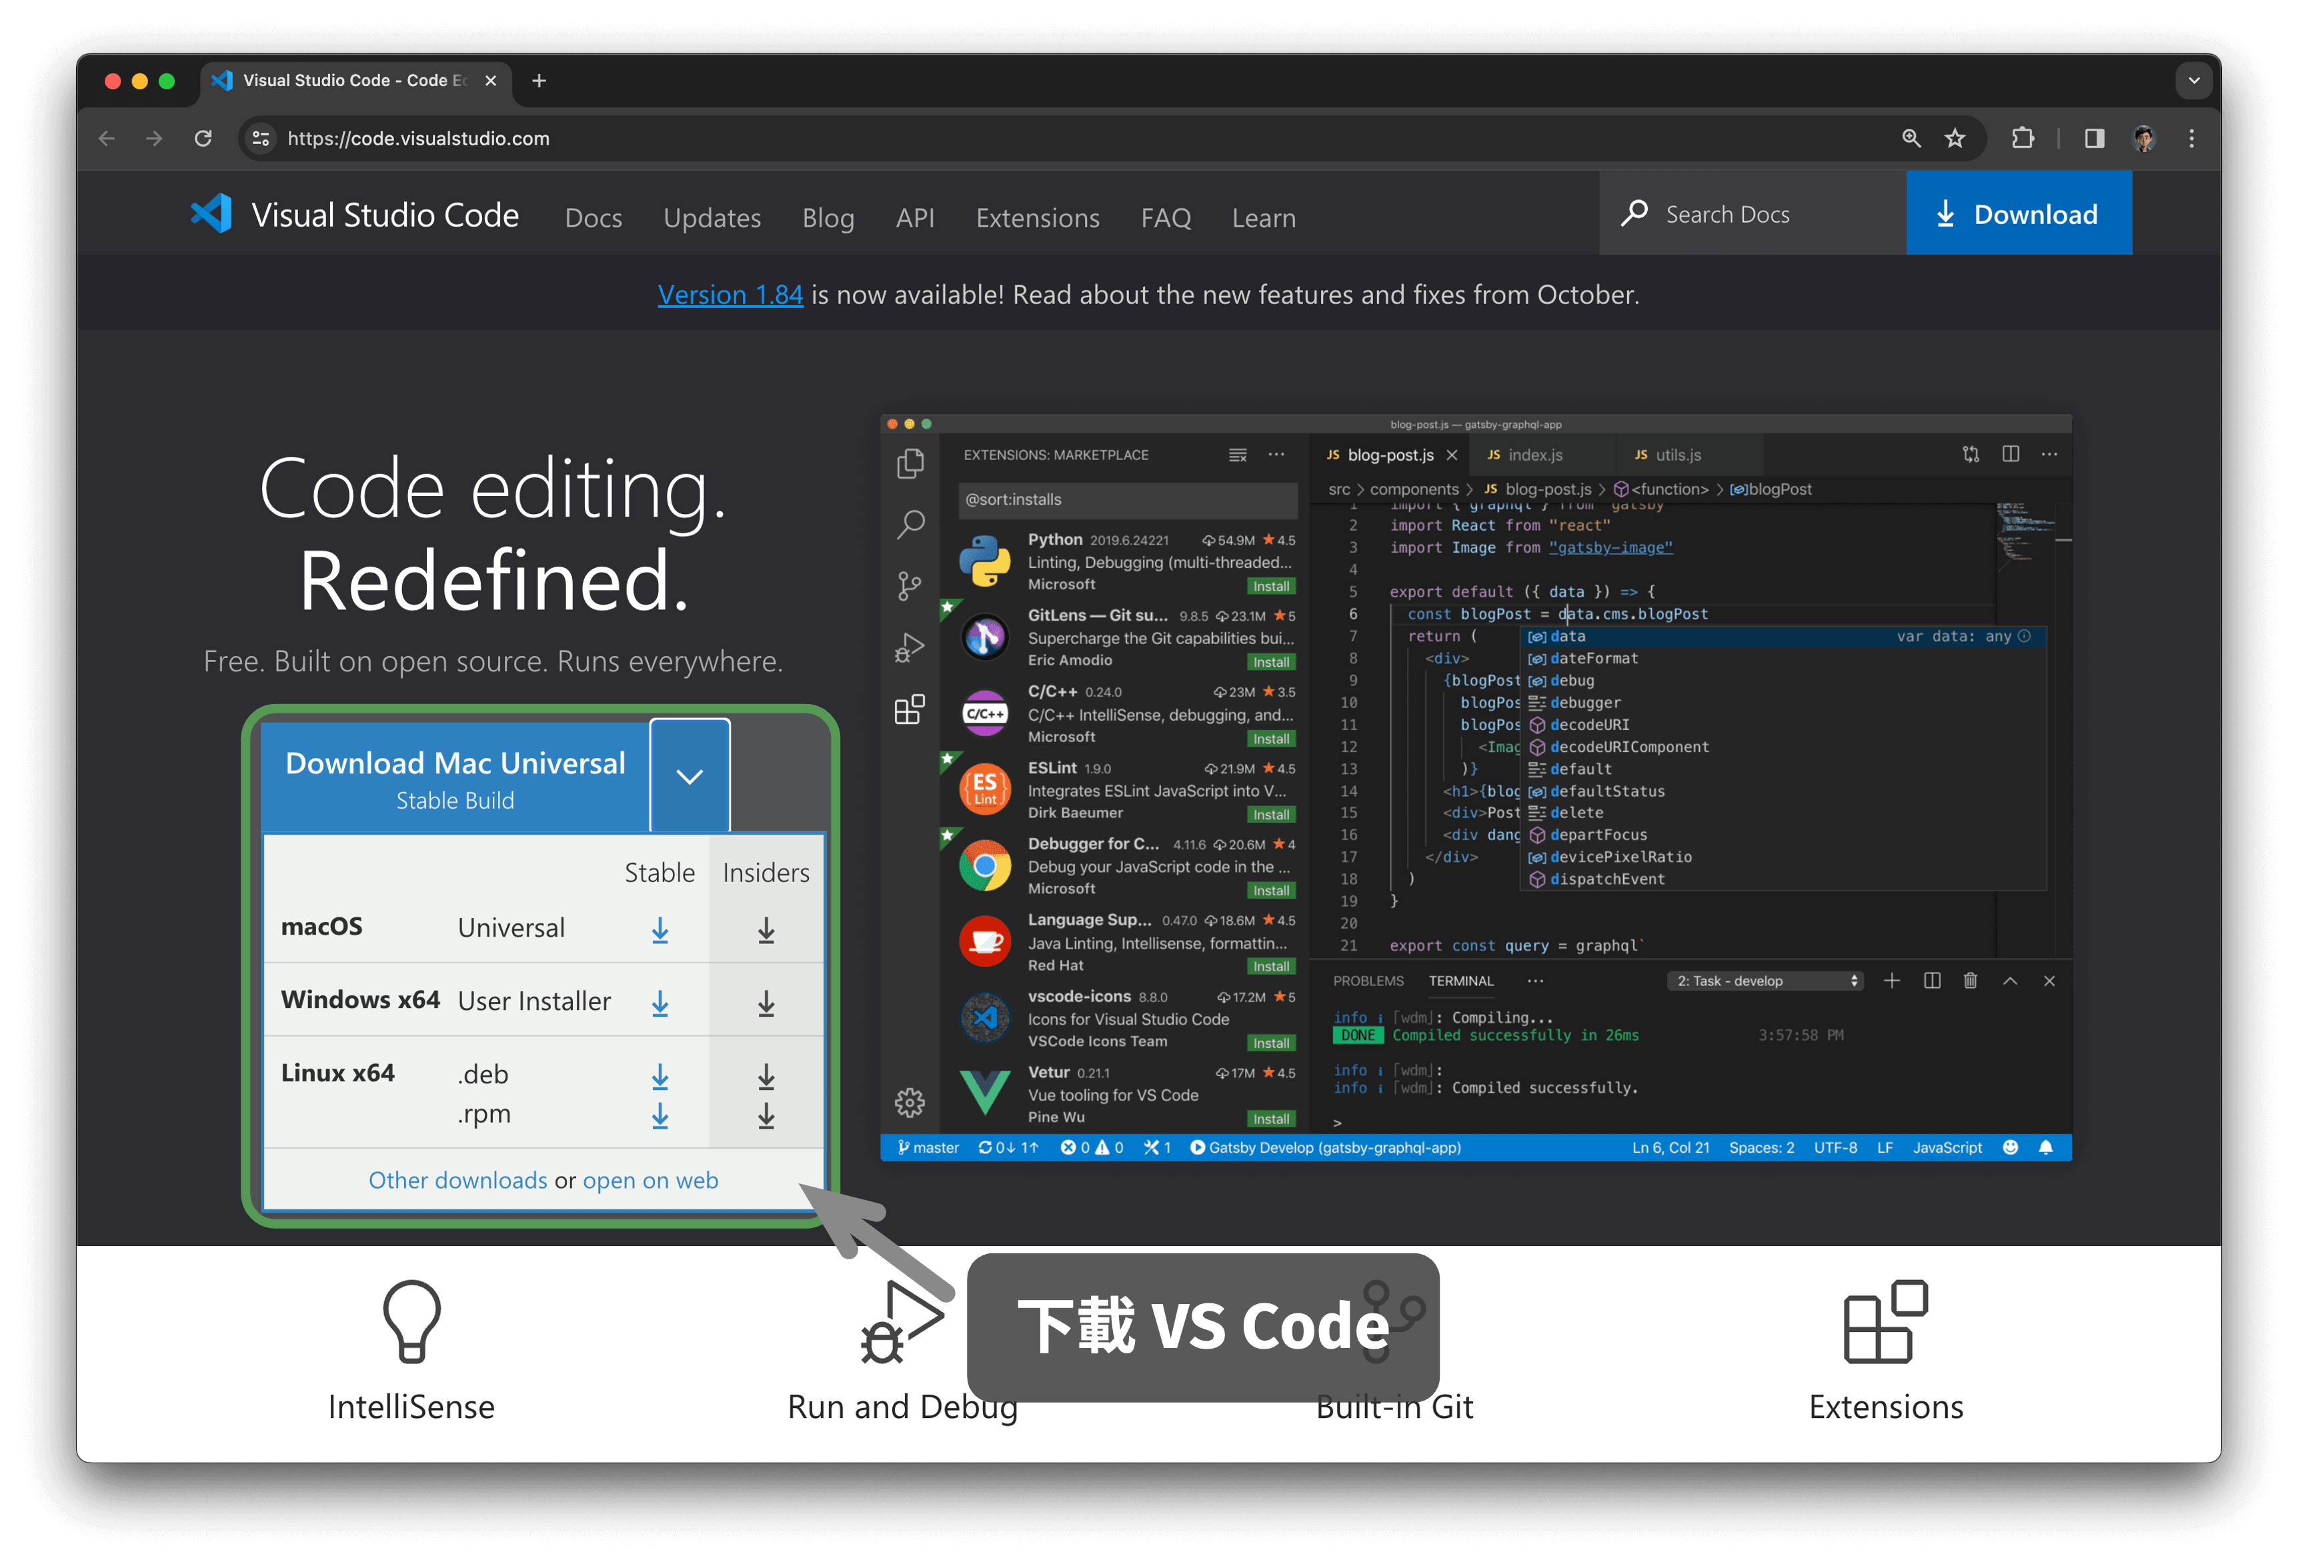The image size is (2298, 1564).
Task: Expand the browser tab search chevron
Action: click(2194, 80)
